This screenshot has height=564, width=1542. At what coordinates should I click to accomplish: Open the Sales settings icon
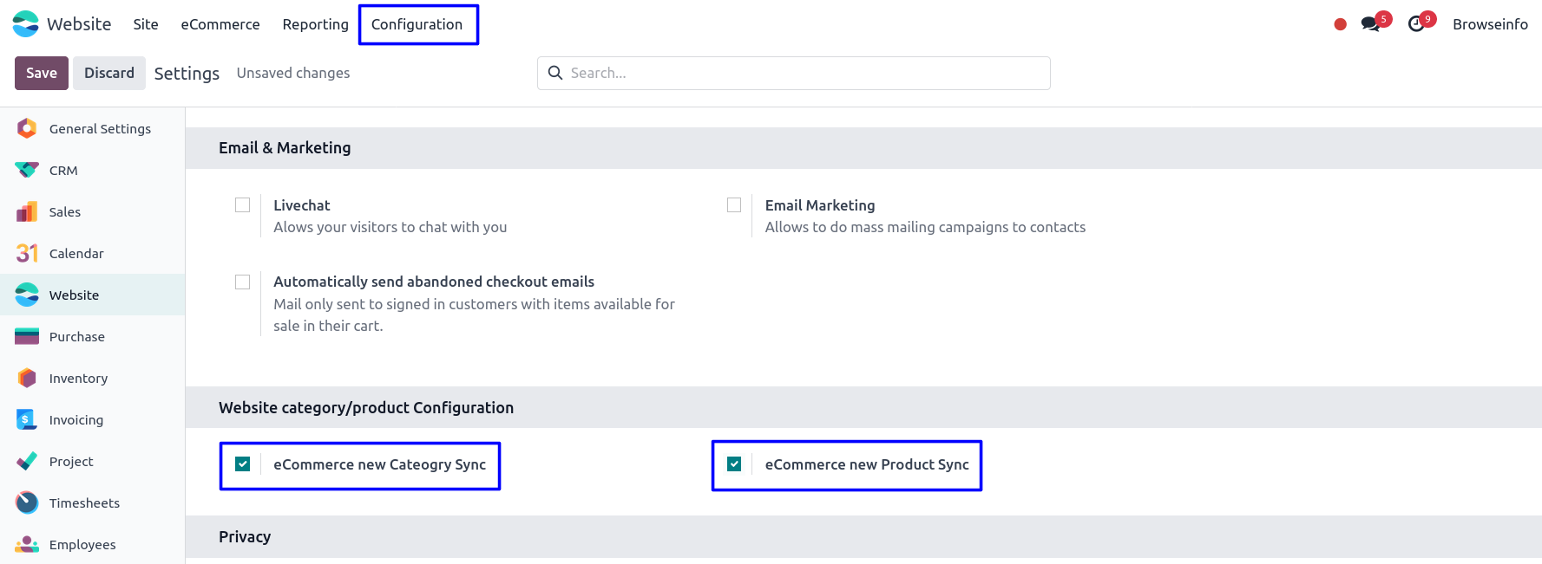pos(27,212)
